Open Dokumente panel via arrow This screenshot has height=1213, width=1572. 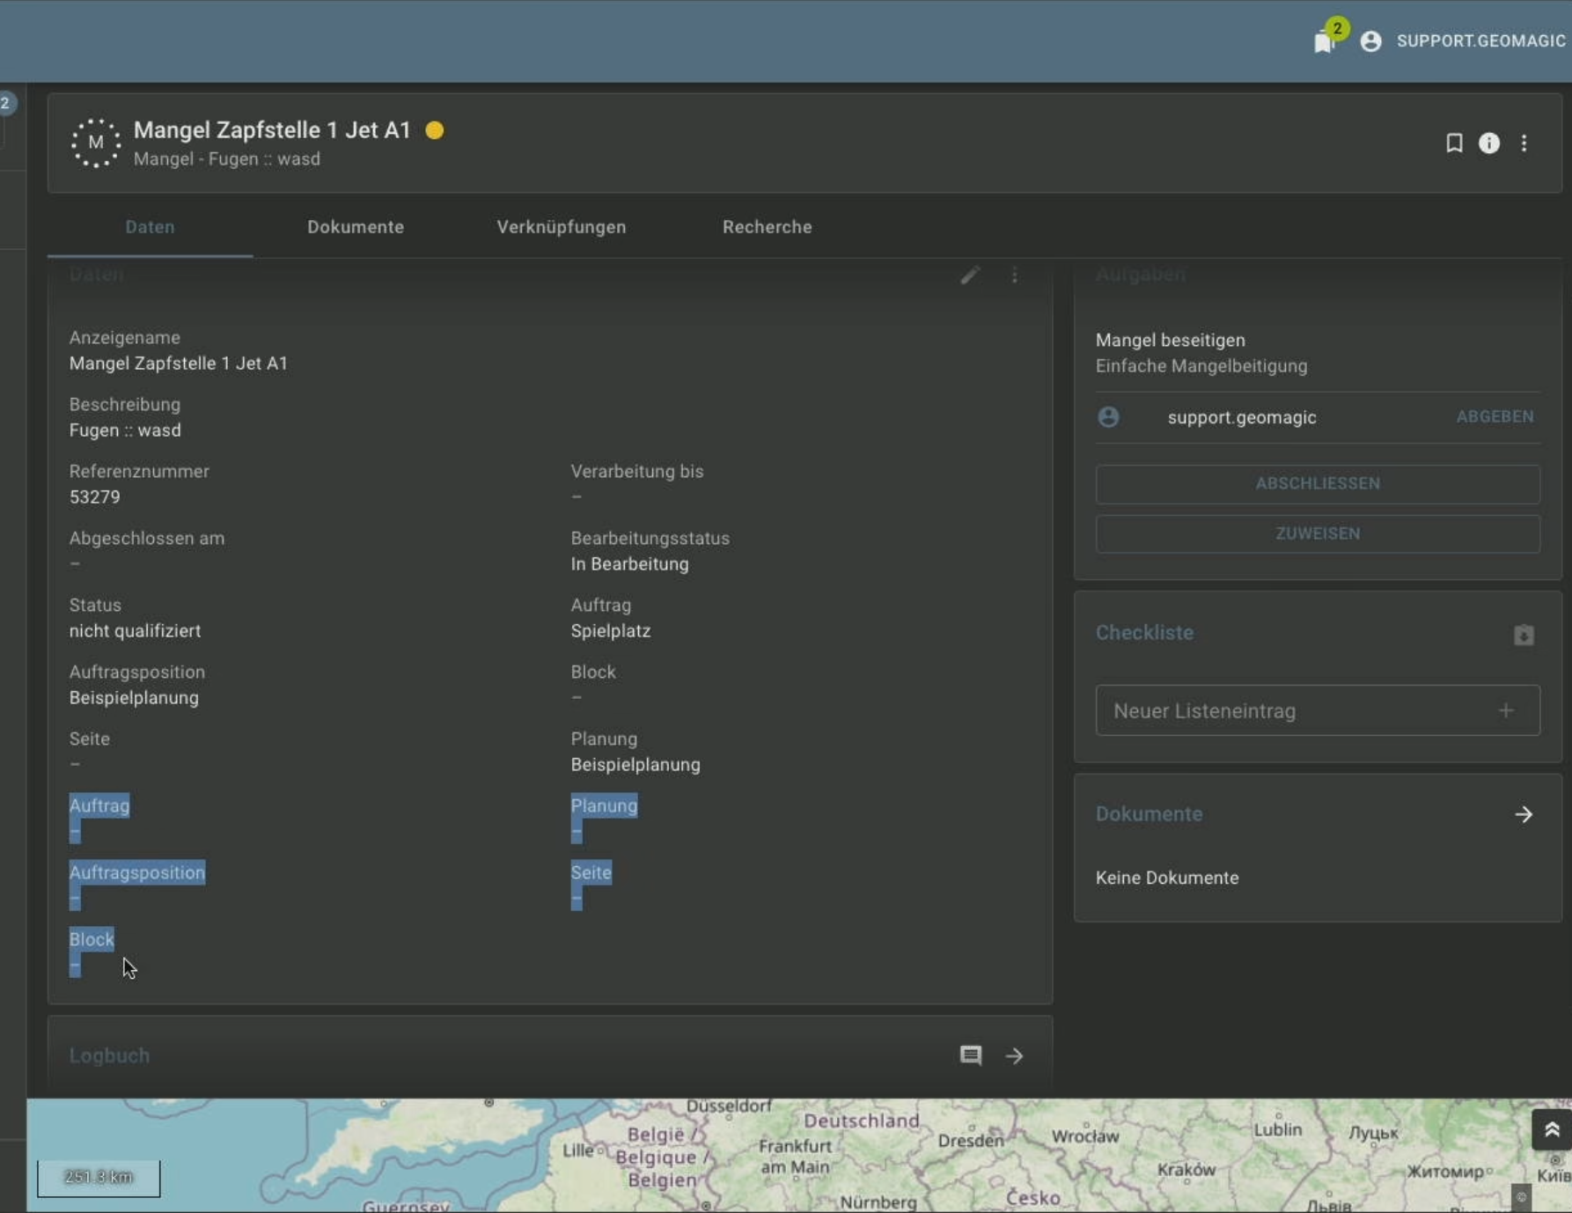point(1524,814)
